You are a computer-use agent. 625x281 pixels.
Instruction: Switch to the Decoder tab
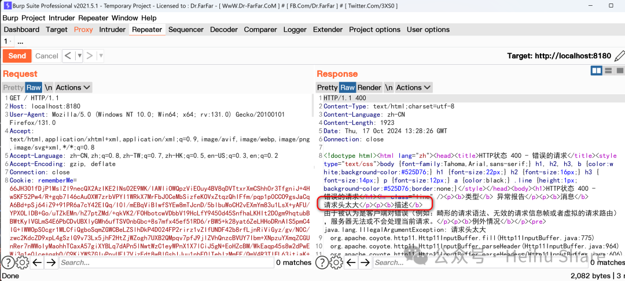pos(224,29)
